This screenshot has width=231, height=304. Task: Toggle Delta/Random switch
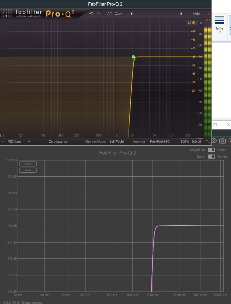click(x=211, y=157)
